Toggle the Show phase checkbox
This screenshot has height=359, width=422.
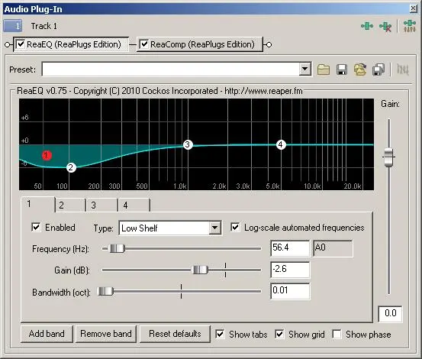(x=337, y=335)
